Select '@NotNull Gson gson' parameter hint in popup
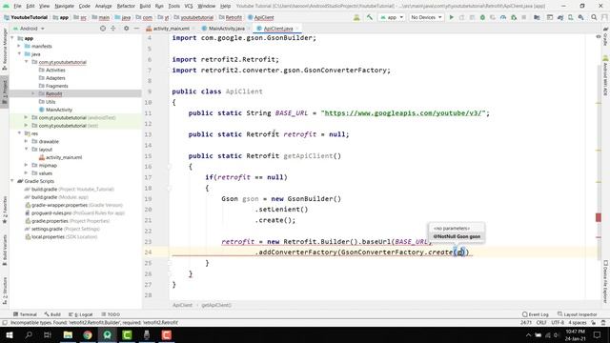 pyautogui.click(x=457, y=236)
